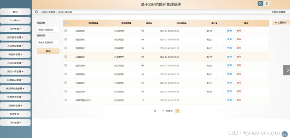Check the row for 药品名称6

pyautogui.click(x=66, y=74)
